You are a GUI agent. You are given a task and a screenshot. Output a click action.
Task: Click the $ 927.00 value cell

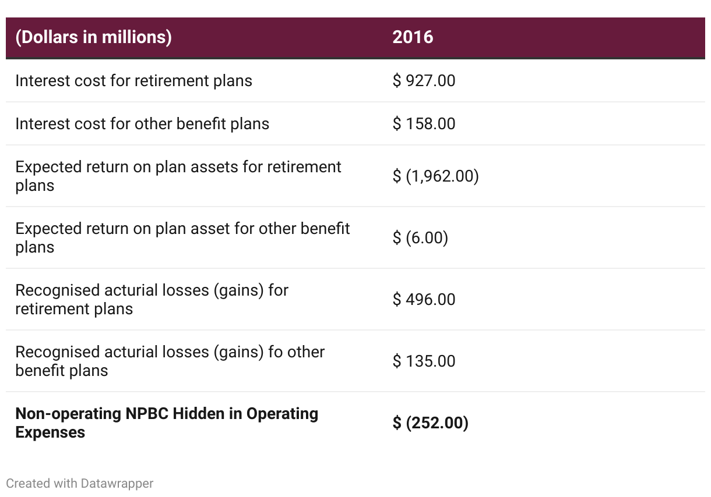(x=424, y=80)
